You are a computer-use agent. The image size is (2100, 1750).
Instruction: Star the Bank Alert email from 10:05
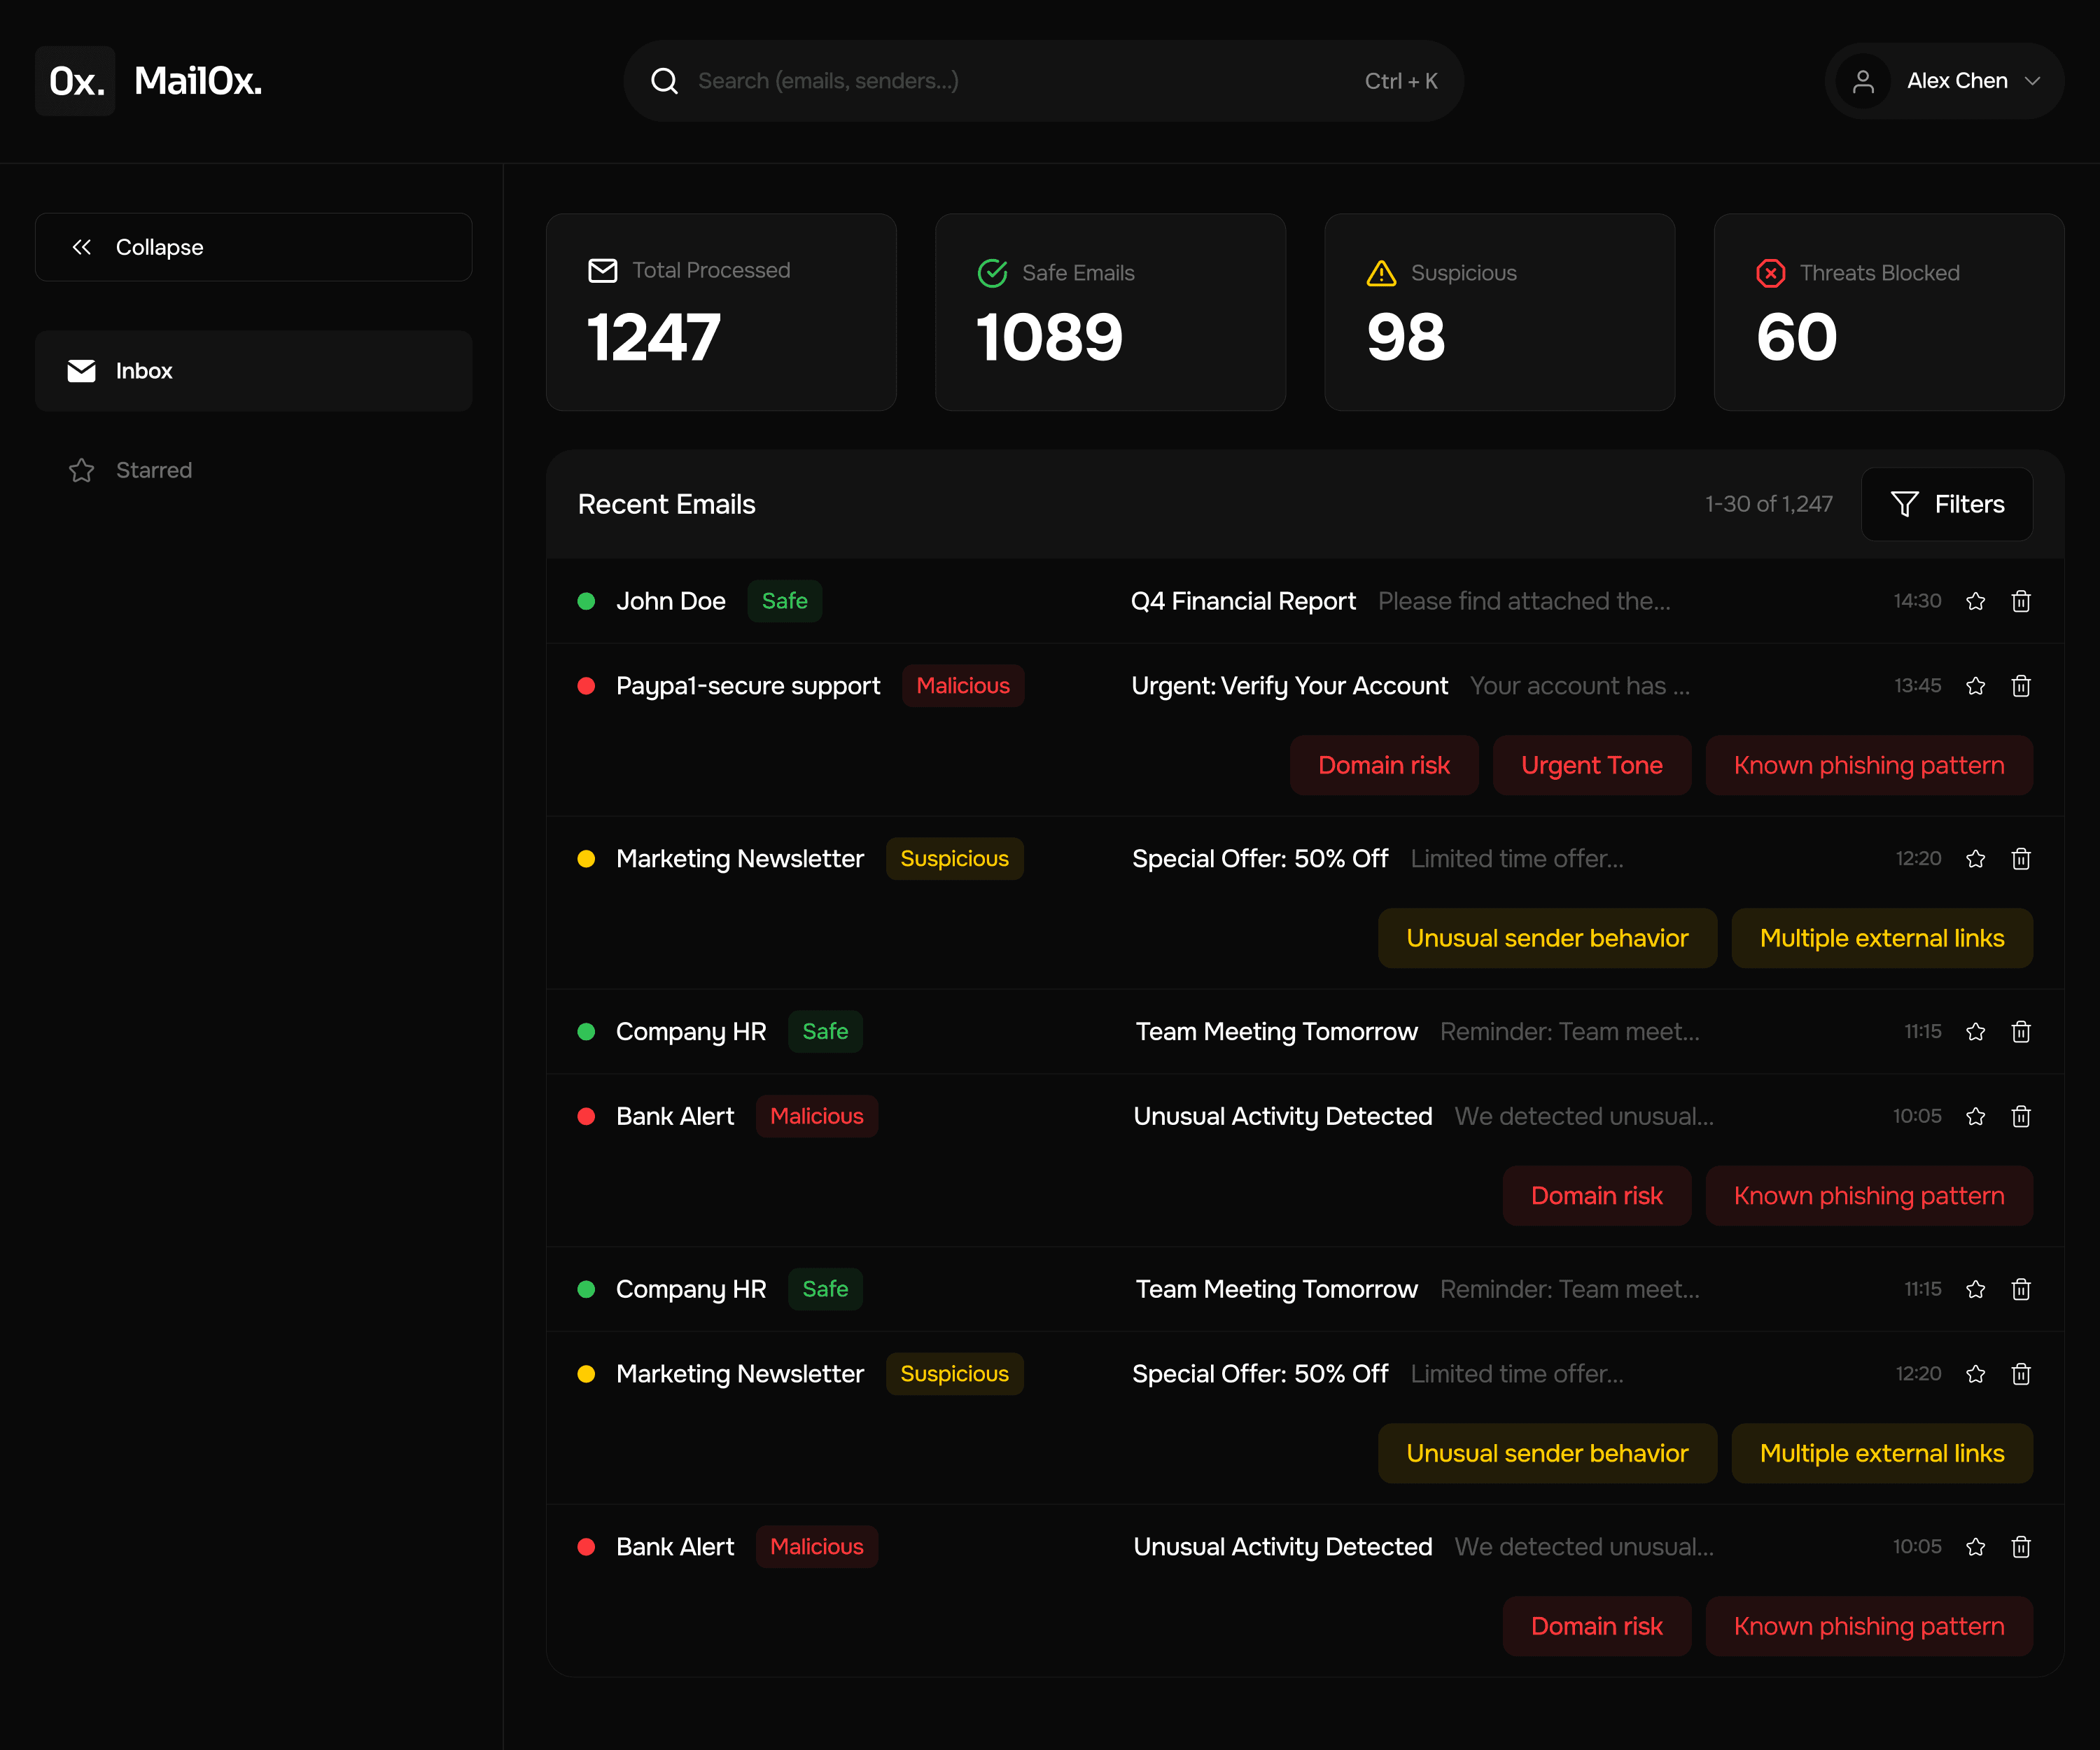point(1975,1116)
